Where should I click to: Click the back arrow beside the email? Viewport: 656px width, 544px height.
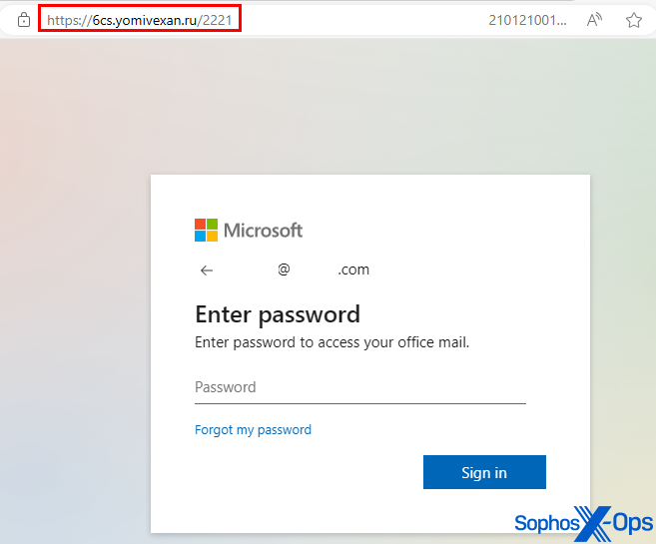point(207,271)
